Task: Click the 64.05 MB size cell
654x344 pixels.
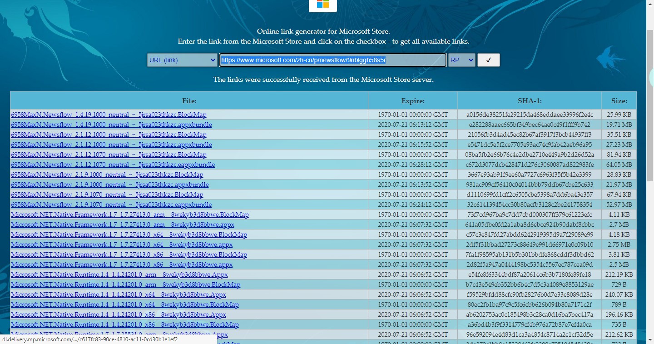Action: (619, 165)
